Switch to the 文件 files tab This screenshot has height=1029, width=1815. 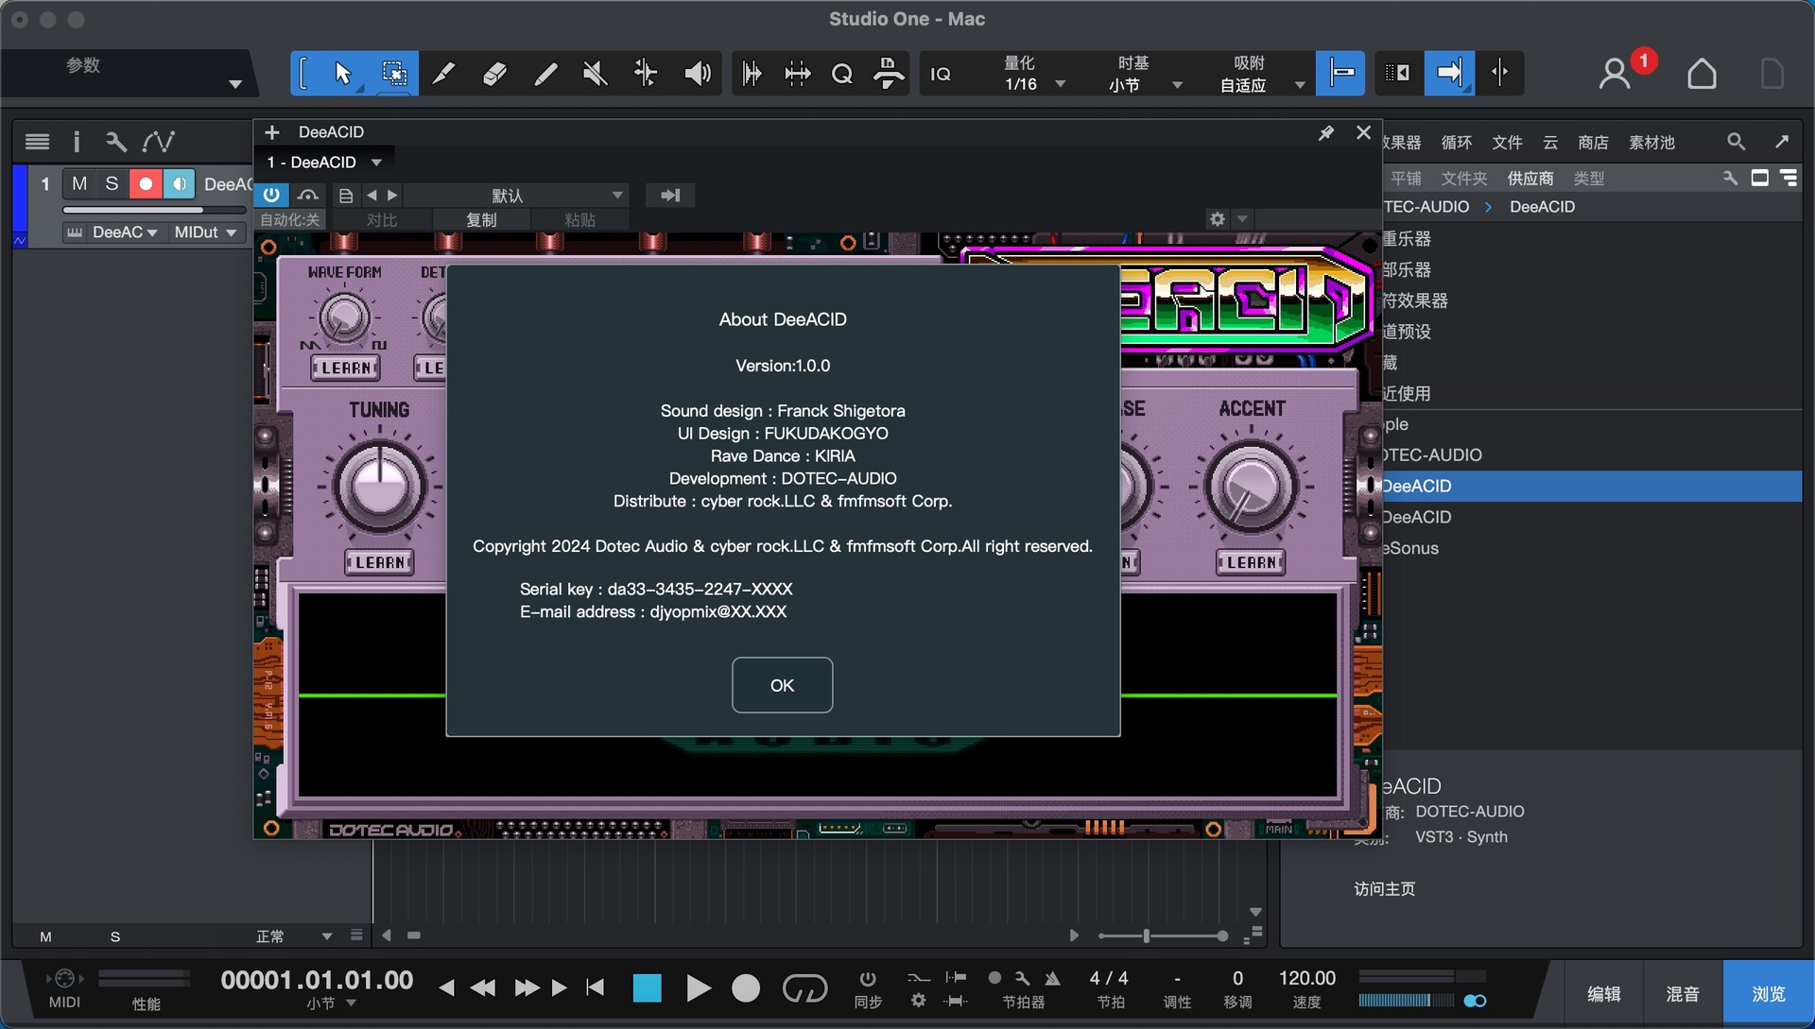tap(1507, 143)
